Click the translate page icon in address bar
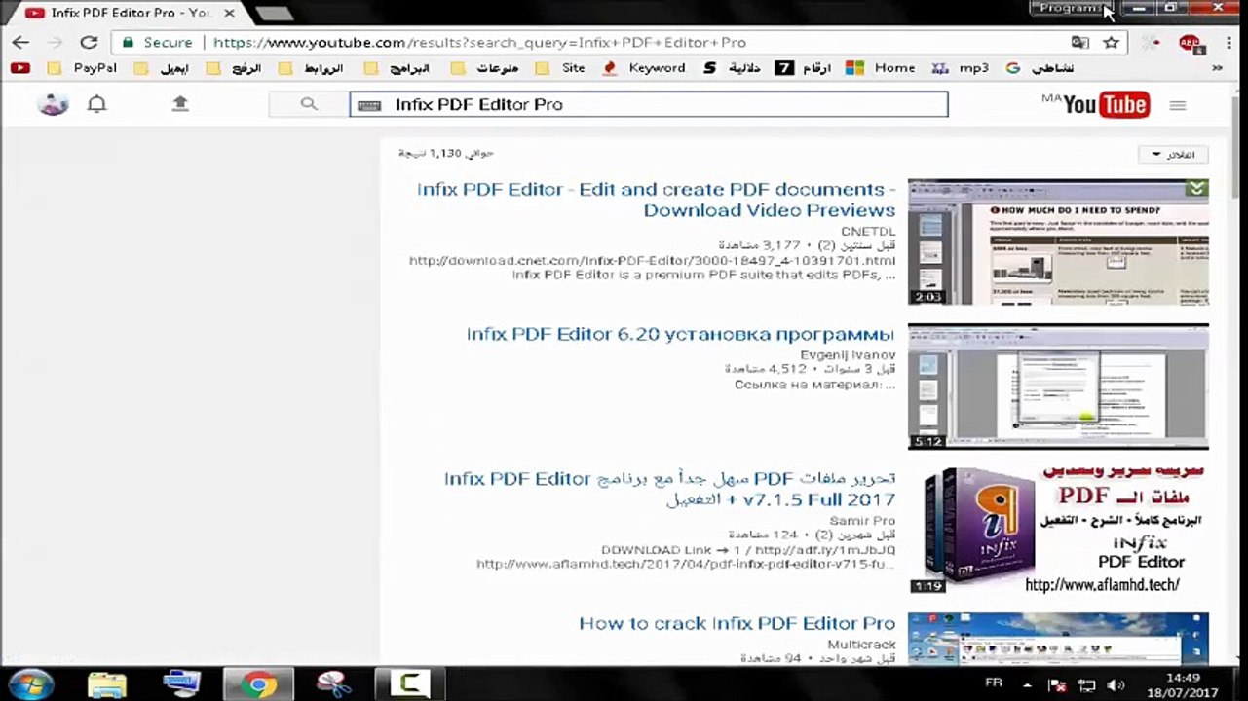The height and width of the screenshot is (701, 1248). [x=1079, y=43]
